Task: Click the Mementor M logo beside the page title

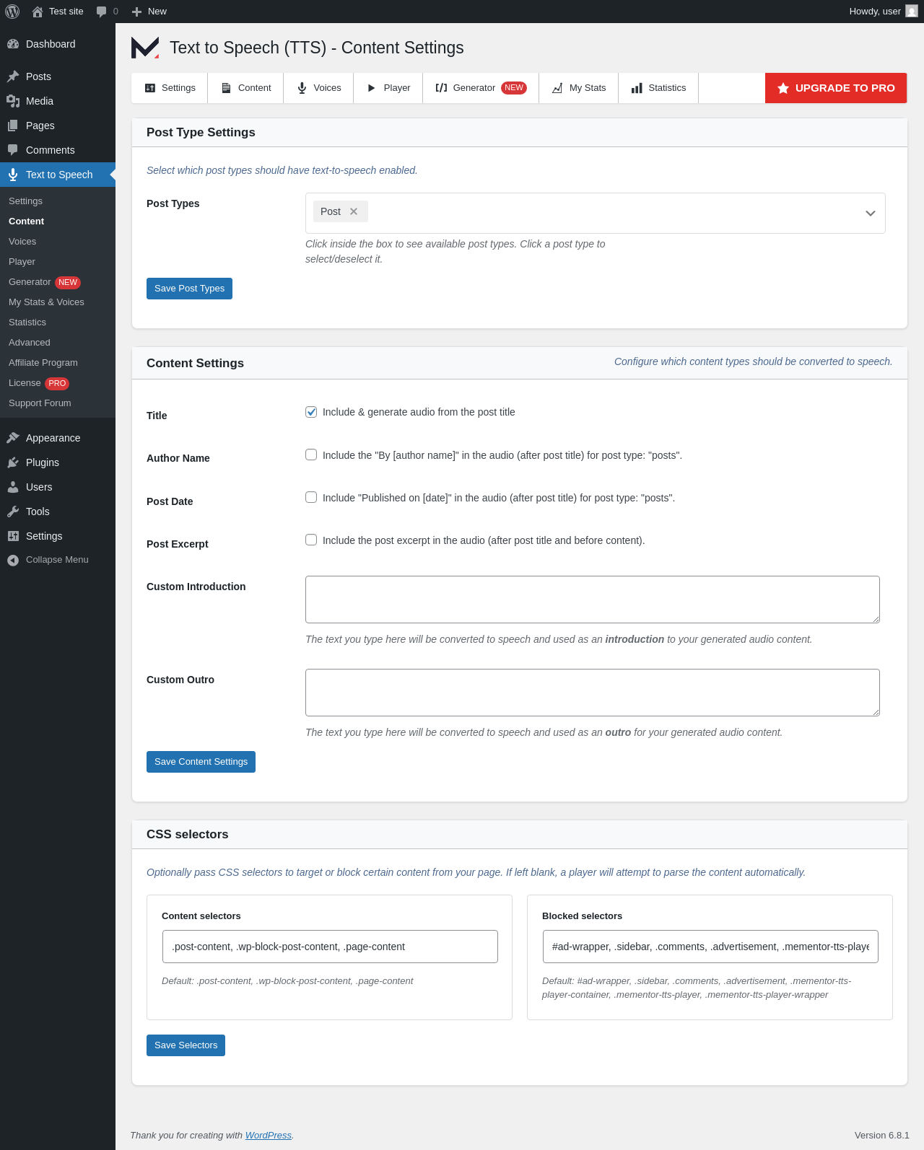Action: pyautogui.click(x=145, y=48)
